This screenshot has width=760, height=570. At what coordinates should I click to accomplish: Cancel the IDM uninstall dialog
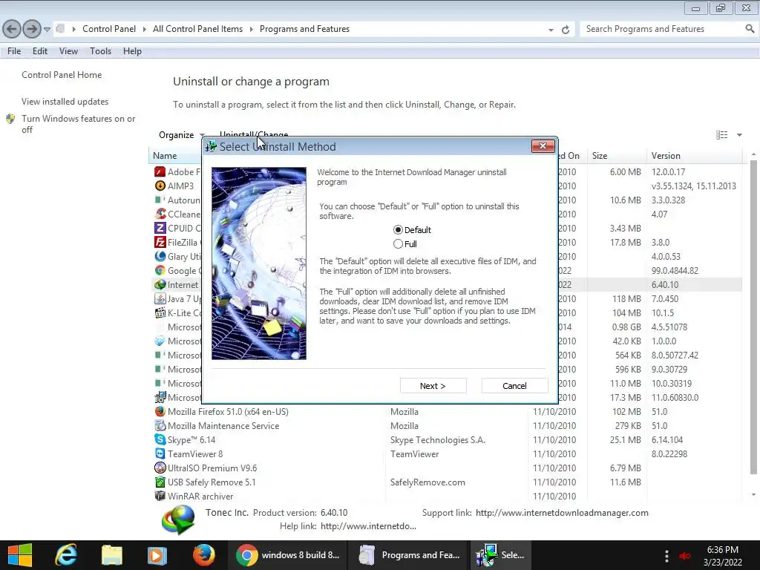(x=514, y=386)
